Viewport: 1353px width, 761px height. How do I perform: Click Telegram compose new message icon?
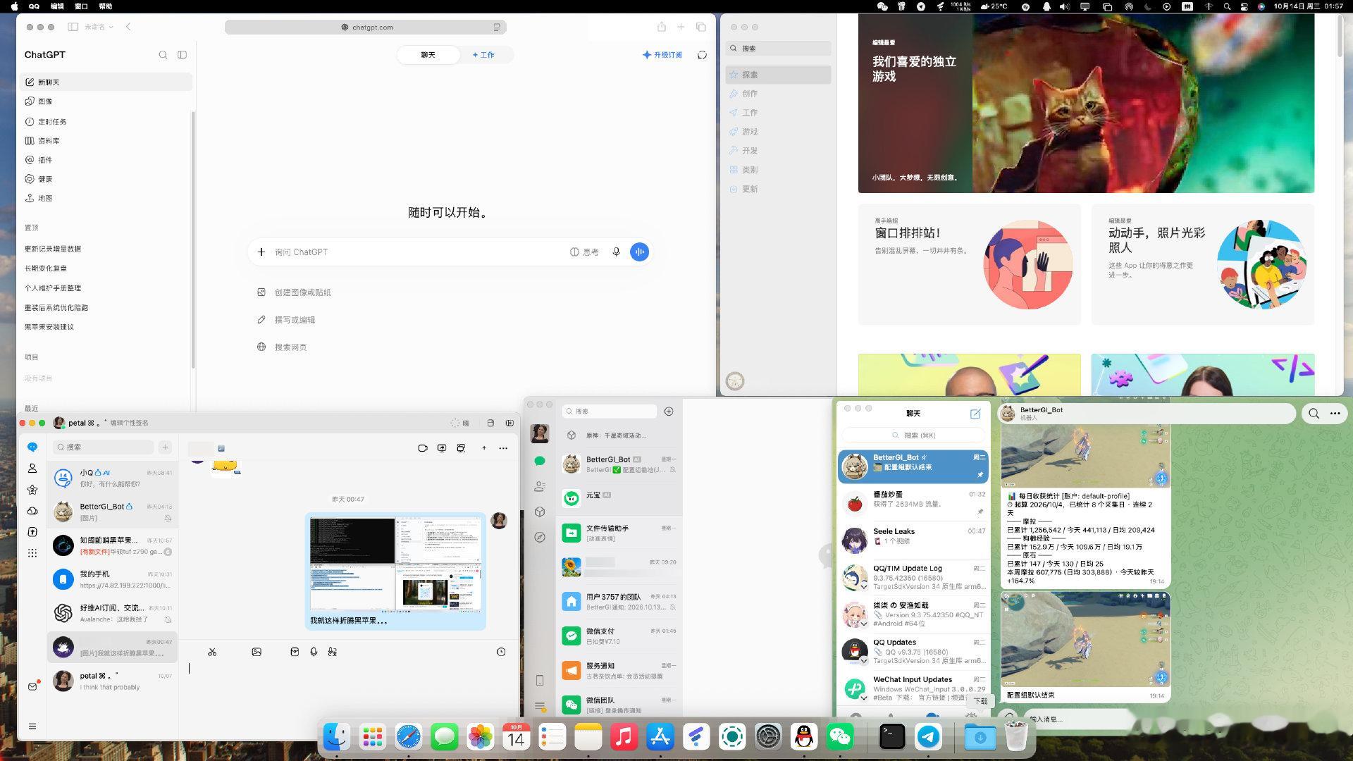tap(975, 414)
